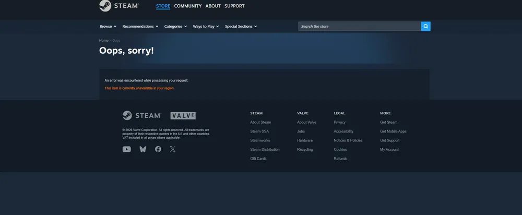Viewport: 522px width, 215px height.
Task: Click the 'An error was encountered' text
Action: [x=147, y=80]
